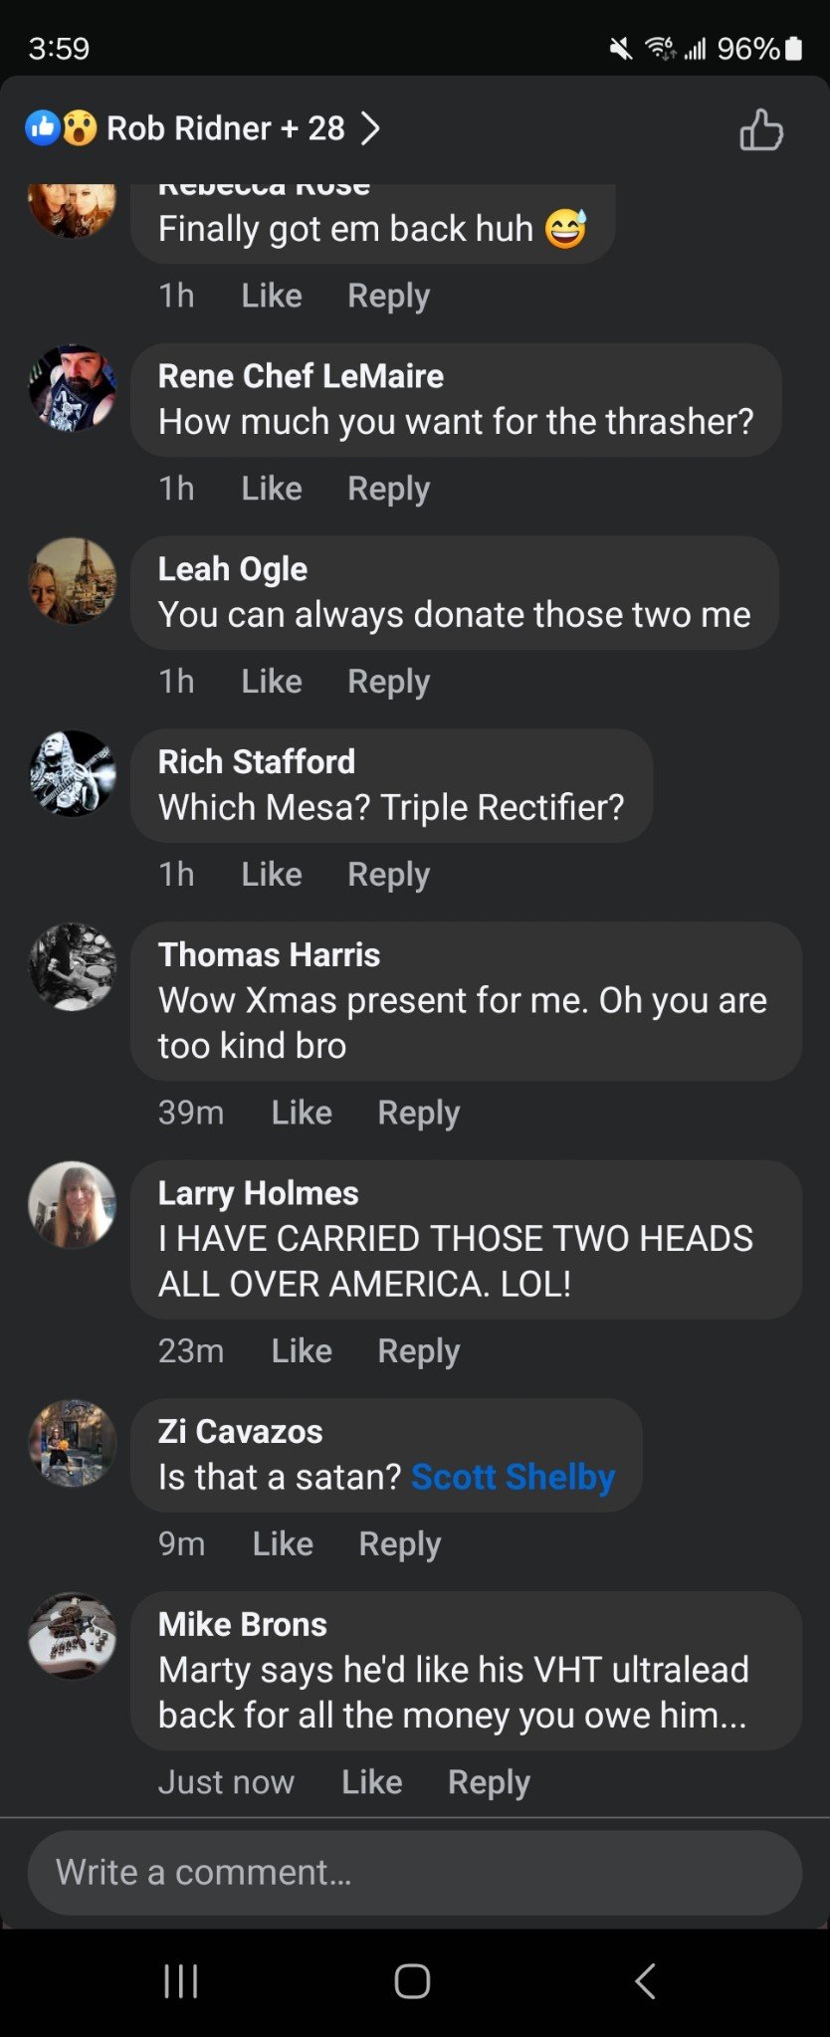Reply to Rich Stafford's Mesa question
The width and height of the screenshot is (830, 2037).
point(388,875)
